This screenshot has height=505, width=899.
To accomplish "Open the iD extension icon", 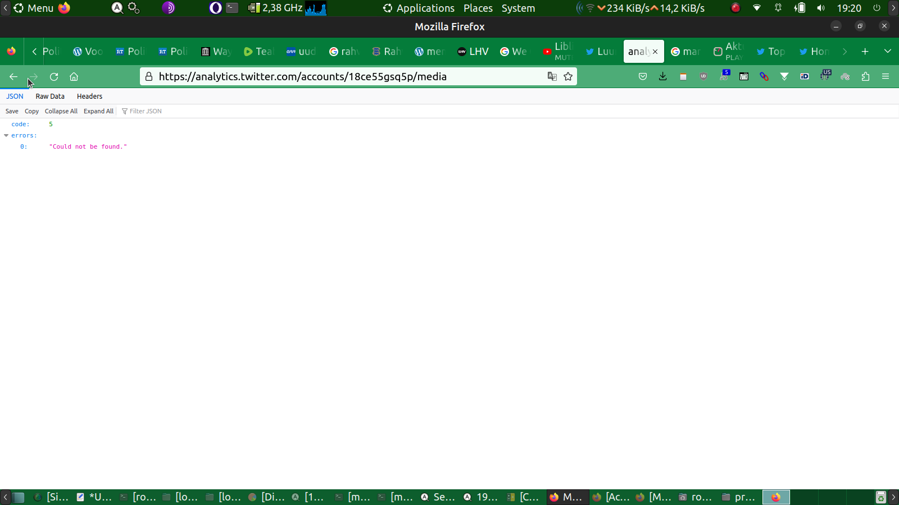I will pos(805,77).
